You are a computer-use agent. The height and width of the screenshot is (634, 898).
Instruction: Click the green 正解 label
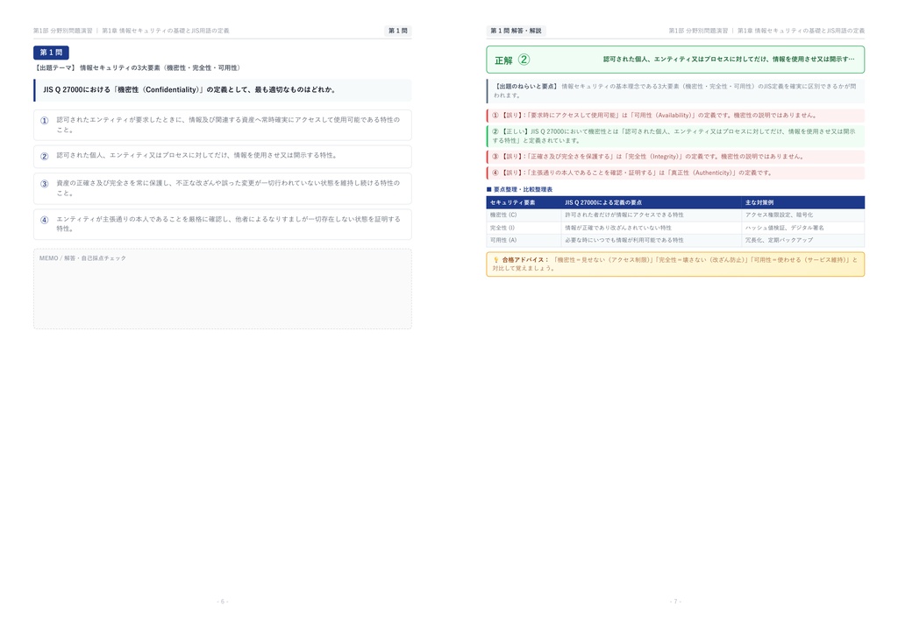pos(503,60)
